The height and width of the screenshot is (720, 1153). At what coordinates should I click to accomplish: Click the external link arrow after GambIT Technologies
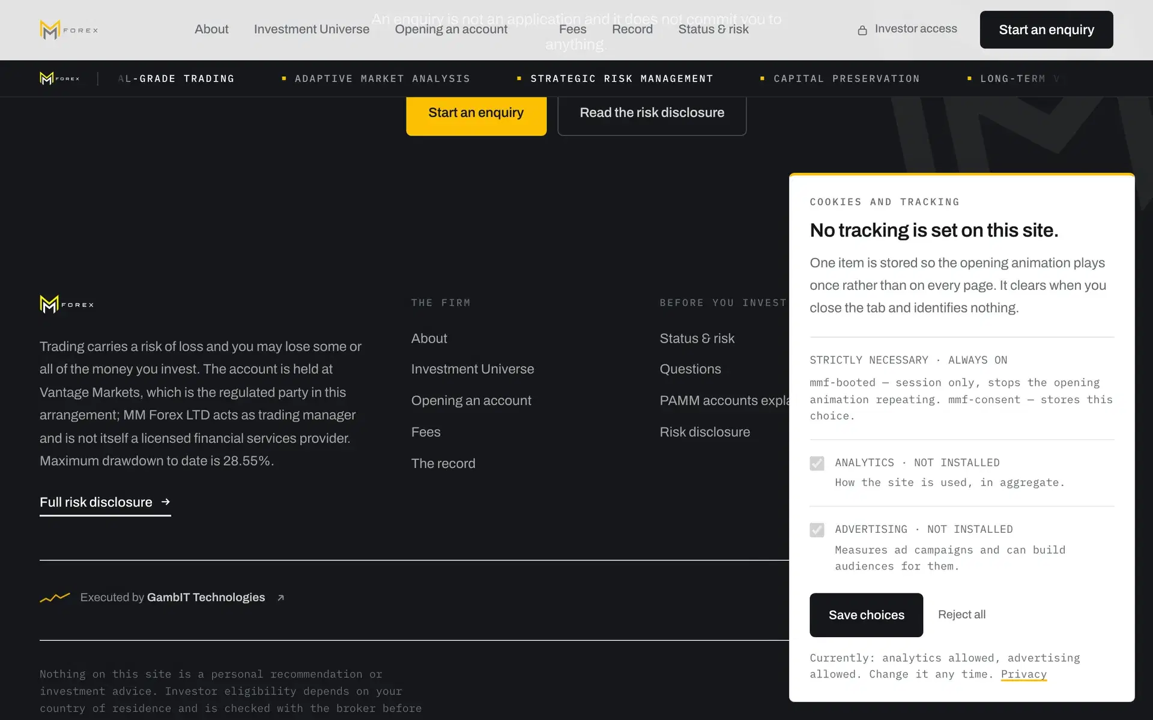pos(280,598)
